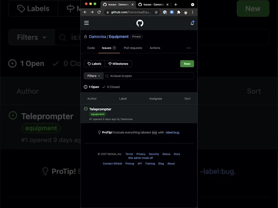The height and width of the screenshot is (208, 278).
Task: Click the circular @ extension icon
Action: (165, 12)
